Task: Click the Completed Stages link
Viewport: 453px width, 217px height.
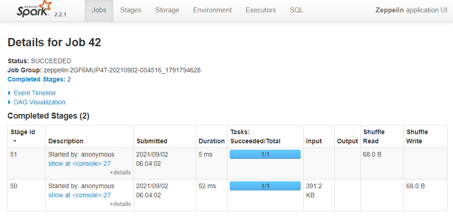Action: point(36,79)
